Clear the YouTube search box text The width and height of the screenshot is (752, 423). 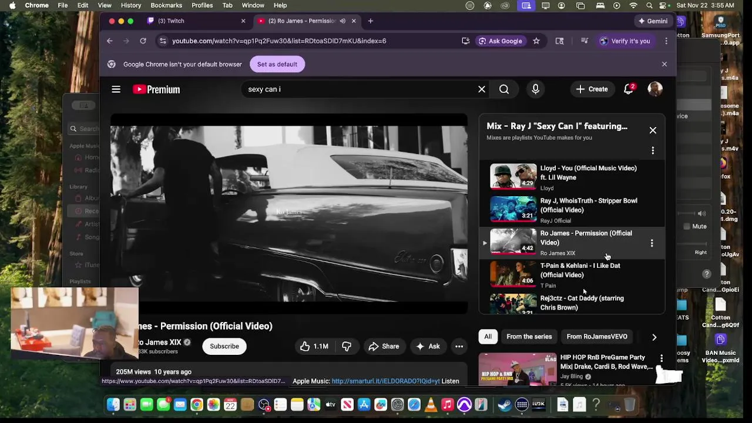point(482,89)
